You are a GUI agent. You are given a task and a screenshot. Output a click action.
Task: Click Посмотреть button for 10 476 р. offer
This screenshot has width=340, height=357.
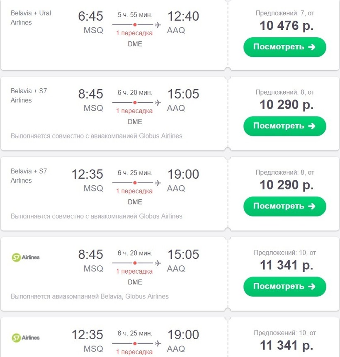(284, 47)
